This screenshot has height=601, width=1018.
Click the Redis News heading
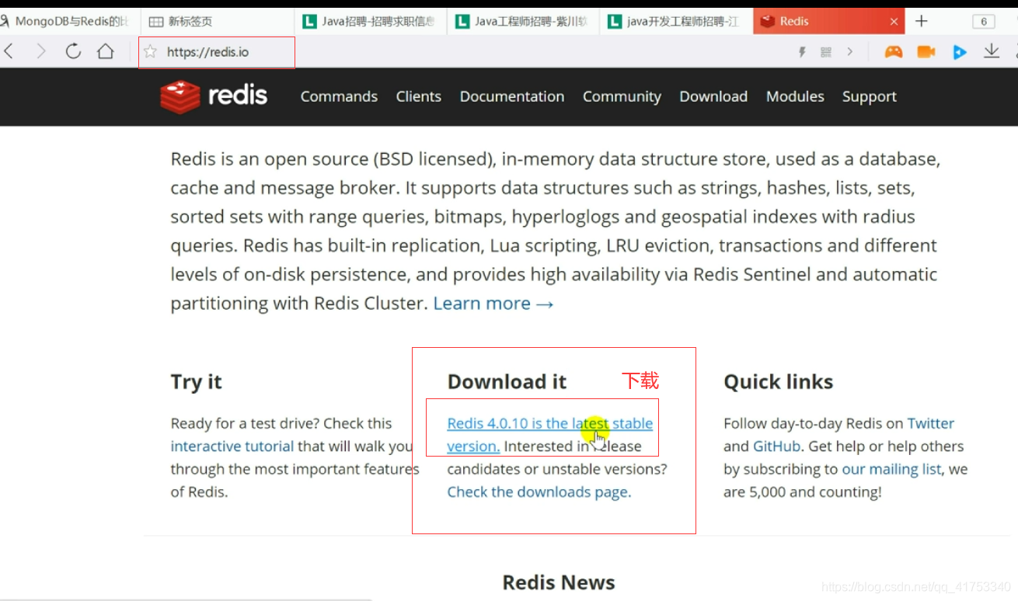pyautogui.click(x=559, y=582)
